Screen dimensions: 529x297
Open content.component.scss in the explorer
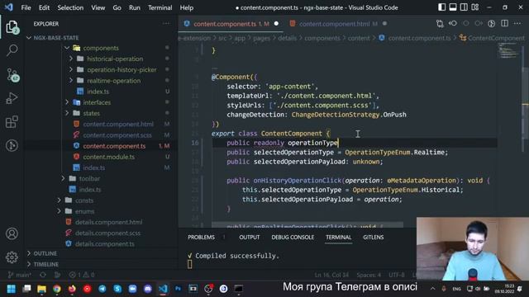tap(117, 135)
